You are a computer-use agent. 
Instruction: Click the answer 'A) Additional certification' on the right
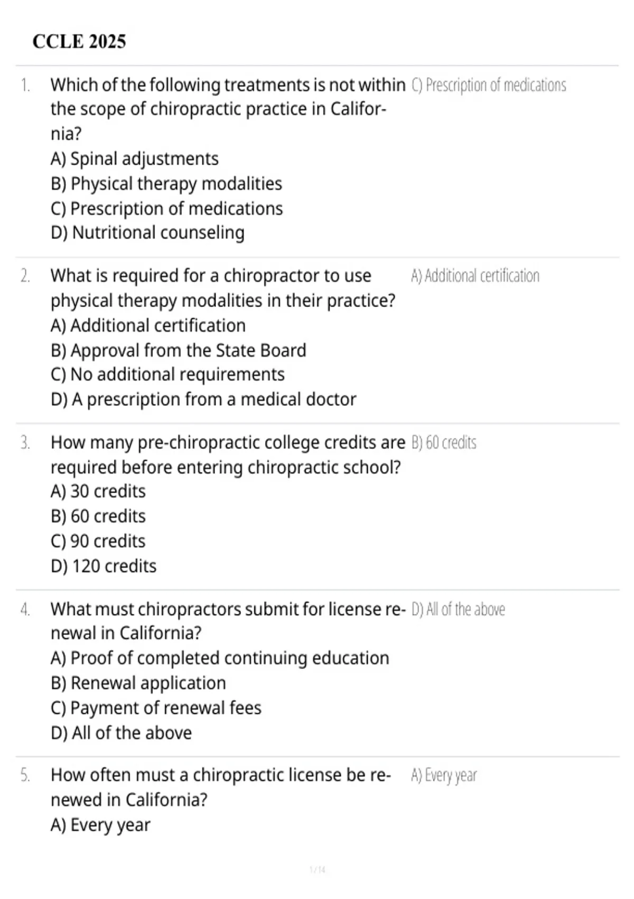coord(475,276)
